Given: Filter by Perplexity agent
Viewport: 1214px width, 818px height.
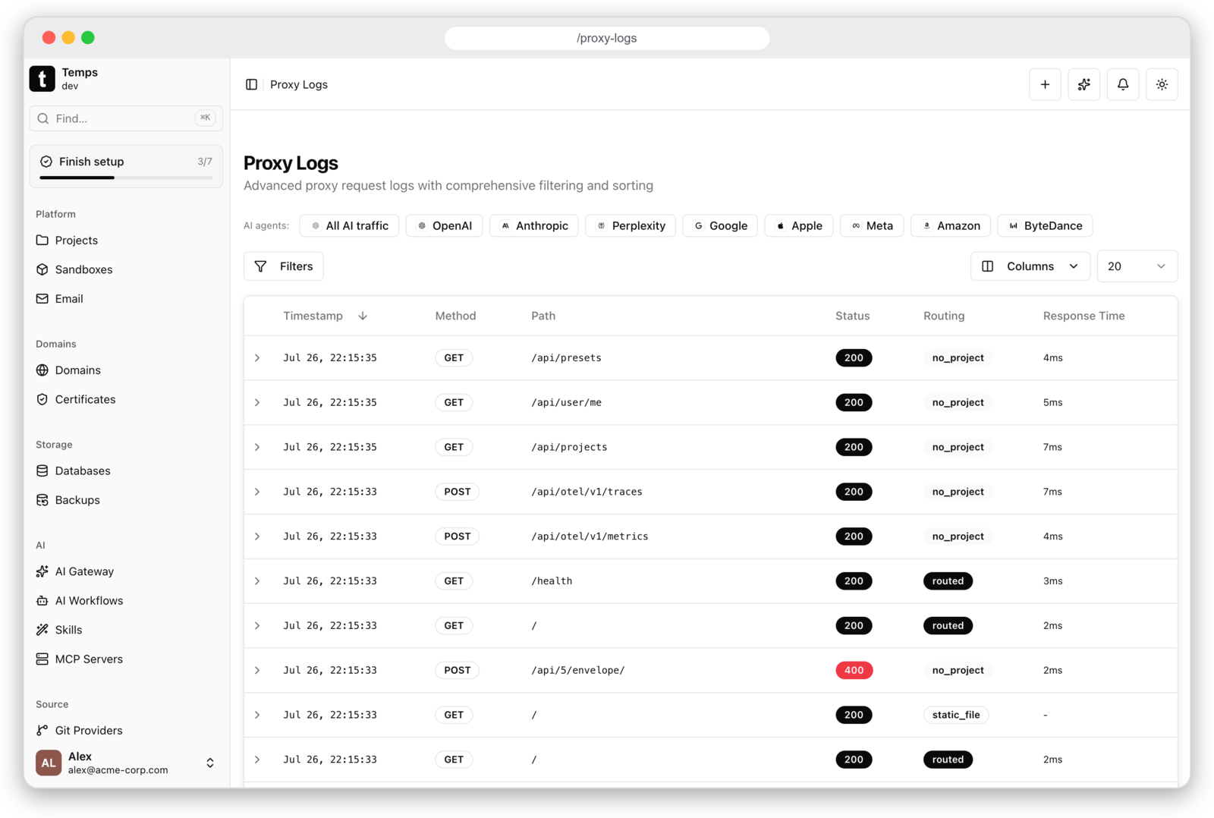Looking at the screenshot, I should click(x=631, y=225).
